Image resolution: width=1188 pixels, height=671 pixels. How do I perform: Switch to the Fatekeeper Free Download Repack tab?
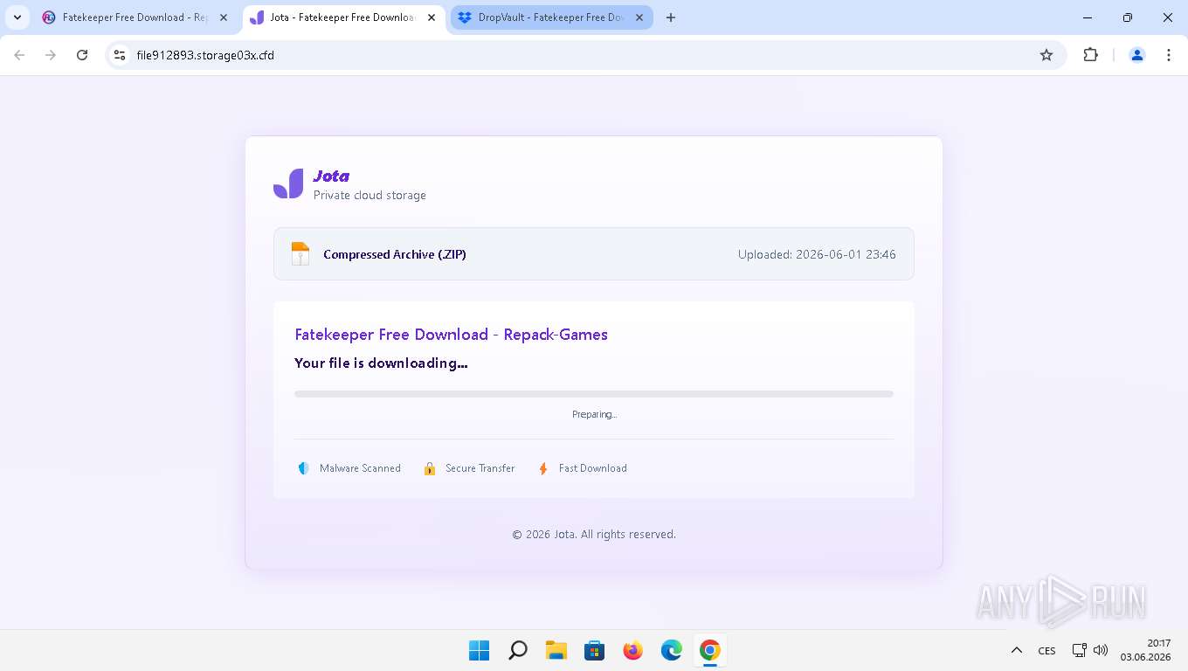coord(135,17)
